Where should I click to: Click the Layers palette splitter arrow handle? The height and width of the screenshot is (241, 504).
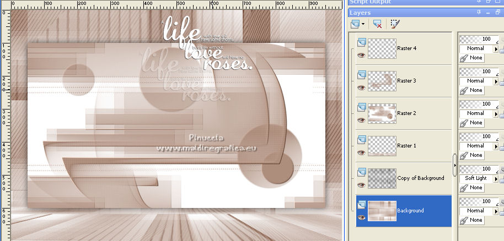coord(455,165)
